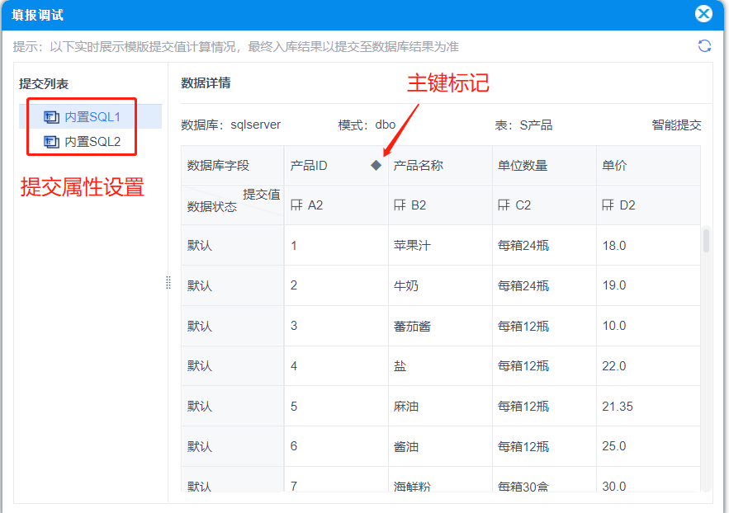This screenshot has width=729, height=513.
Task: Click the price cell 22.0
Action: (648, 366)
